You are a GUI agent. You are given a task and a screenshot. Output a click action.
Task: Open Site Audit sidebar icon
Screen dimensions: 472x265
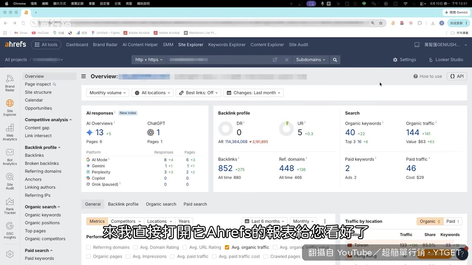10,181
